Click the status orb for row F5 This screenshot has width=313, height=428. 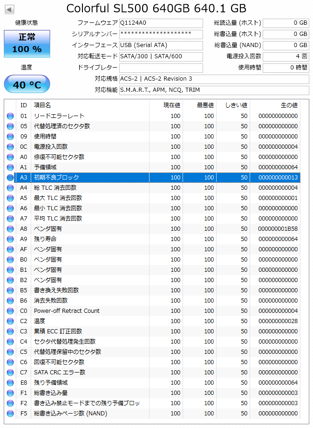click(10, 414)
